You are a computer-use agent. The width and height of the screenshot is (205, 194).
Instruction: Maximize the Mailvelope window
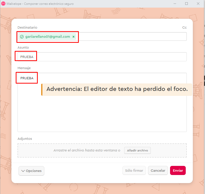tap(187, 4)
